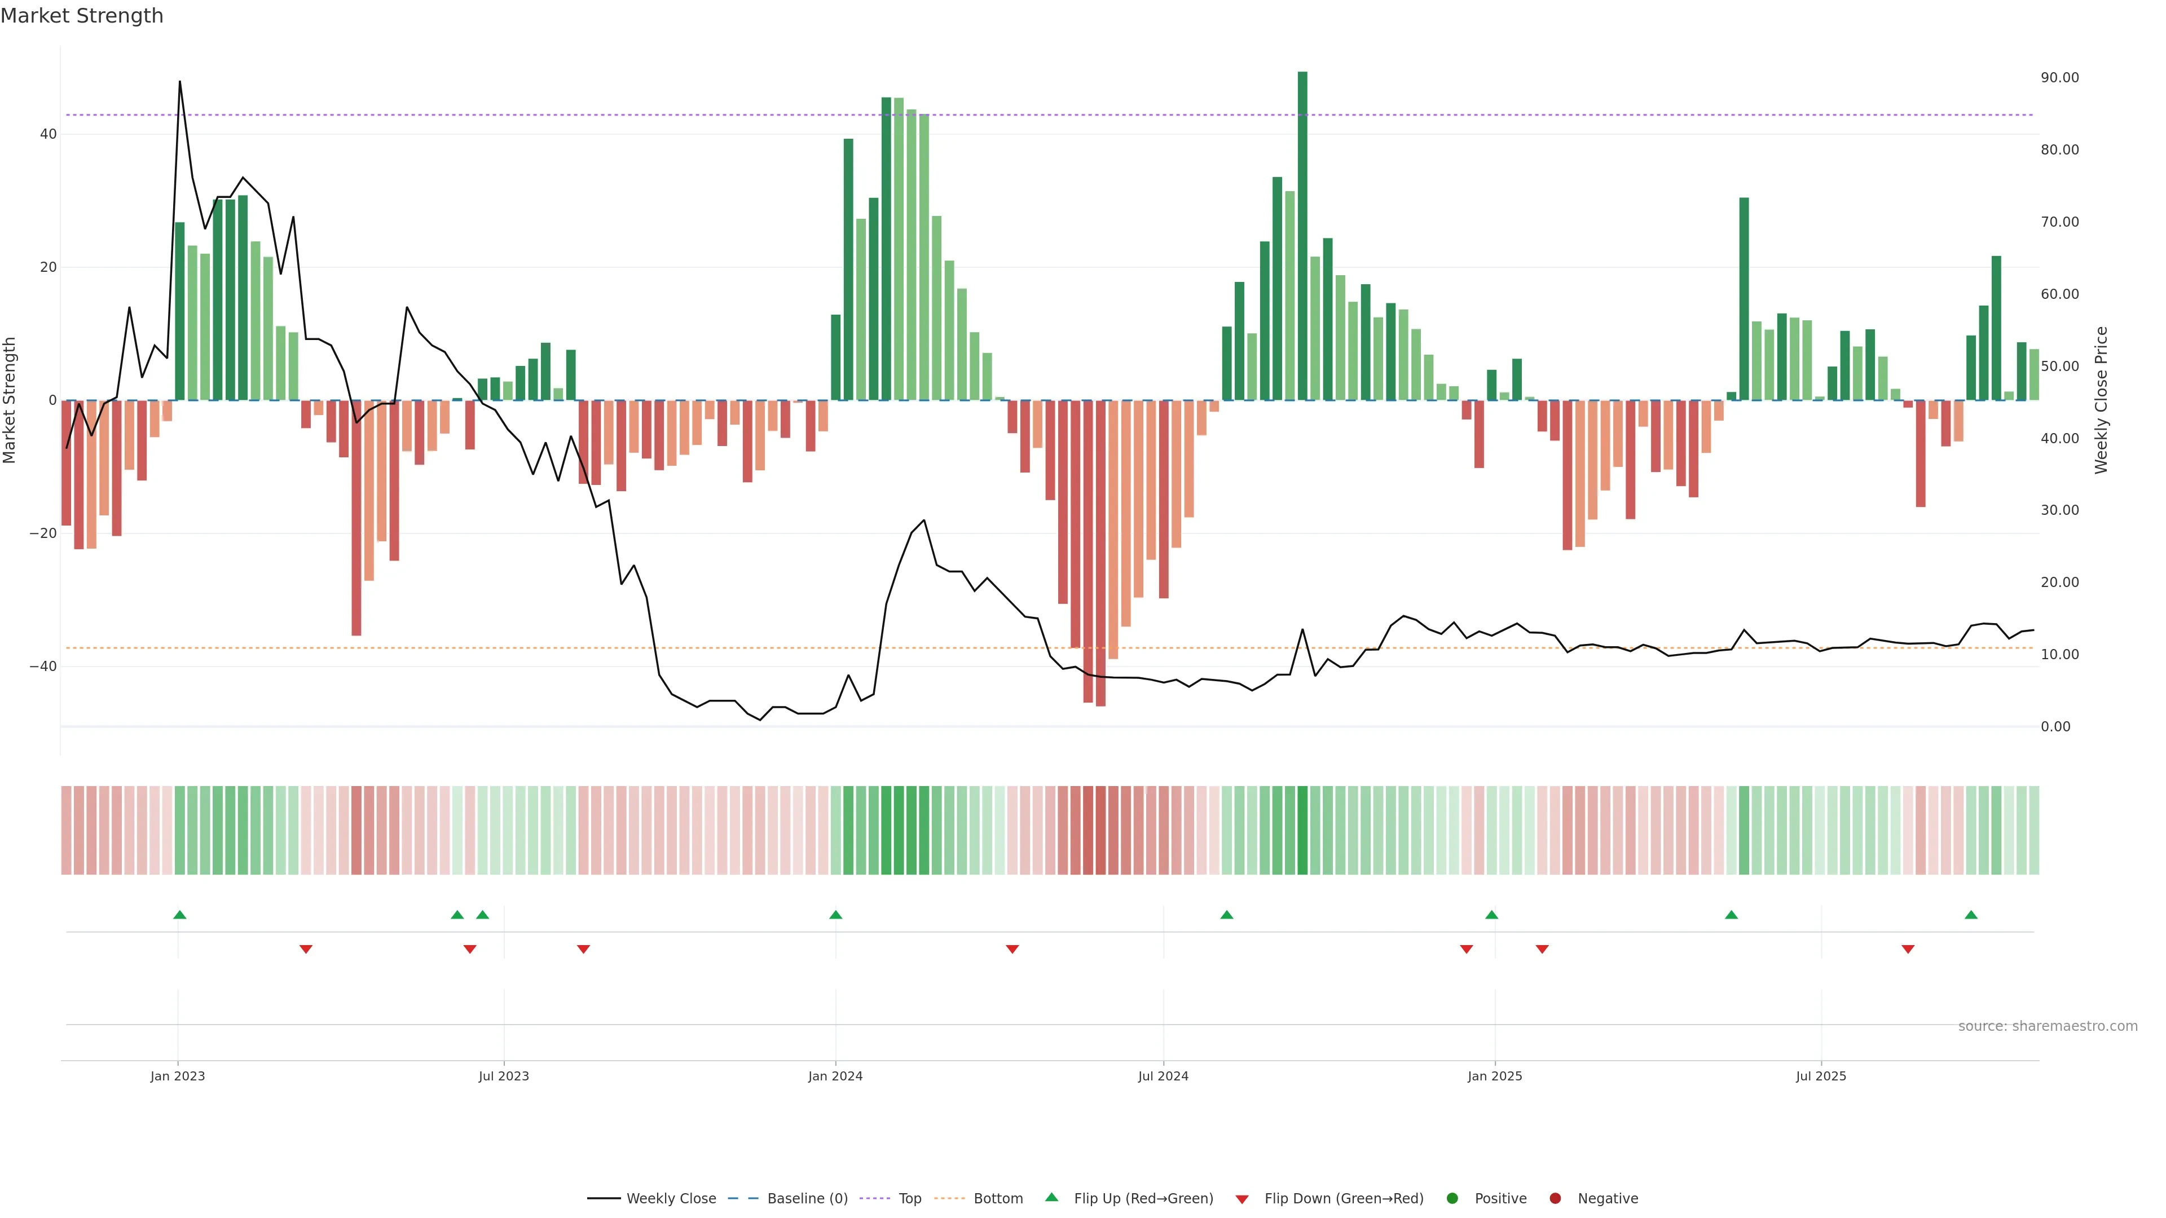Click the leftmost red flip-down triangle marker
Screen dimensions: 2166x1218
pos(306,949)
